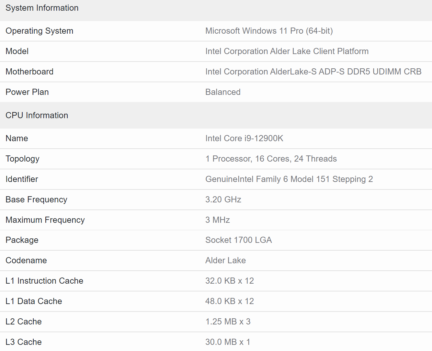Select the L3 Cache 30.0 MB value
This screenshot has height=351, width=432.
click(228, 342)
